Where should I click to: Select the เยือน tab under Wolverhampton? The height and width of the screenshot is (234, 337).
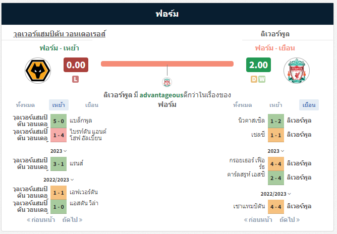92,105
